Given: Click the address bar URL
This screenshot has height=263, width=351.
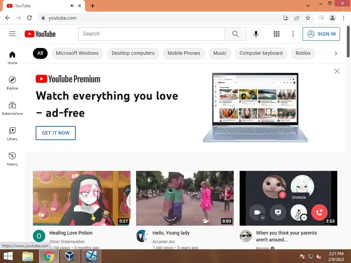Looking at the screenshot, I should point(62,18).
